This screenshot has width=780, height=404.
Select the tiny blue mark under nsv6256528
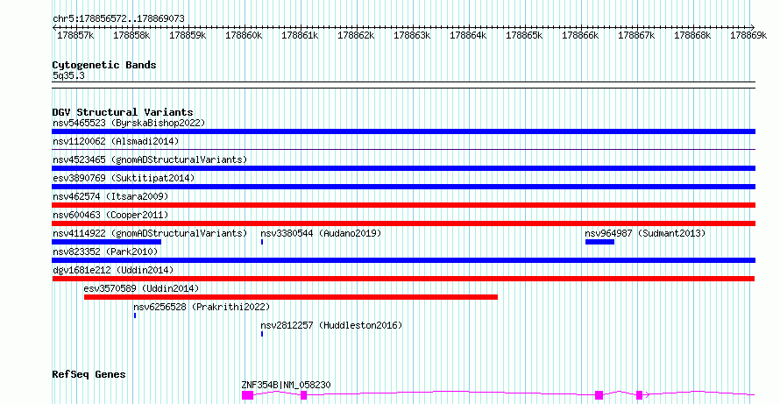point(135,315)
